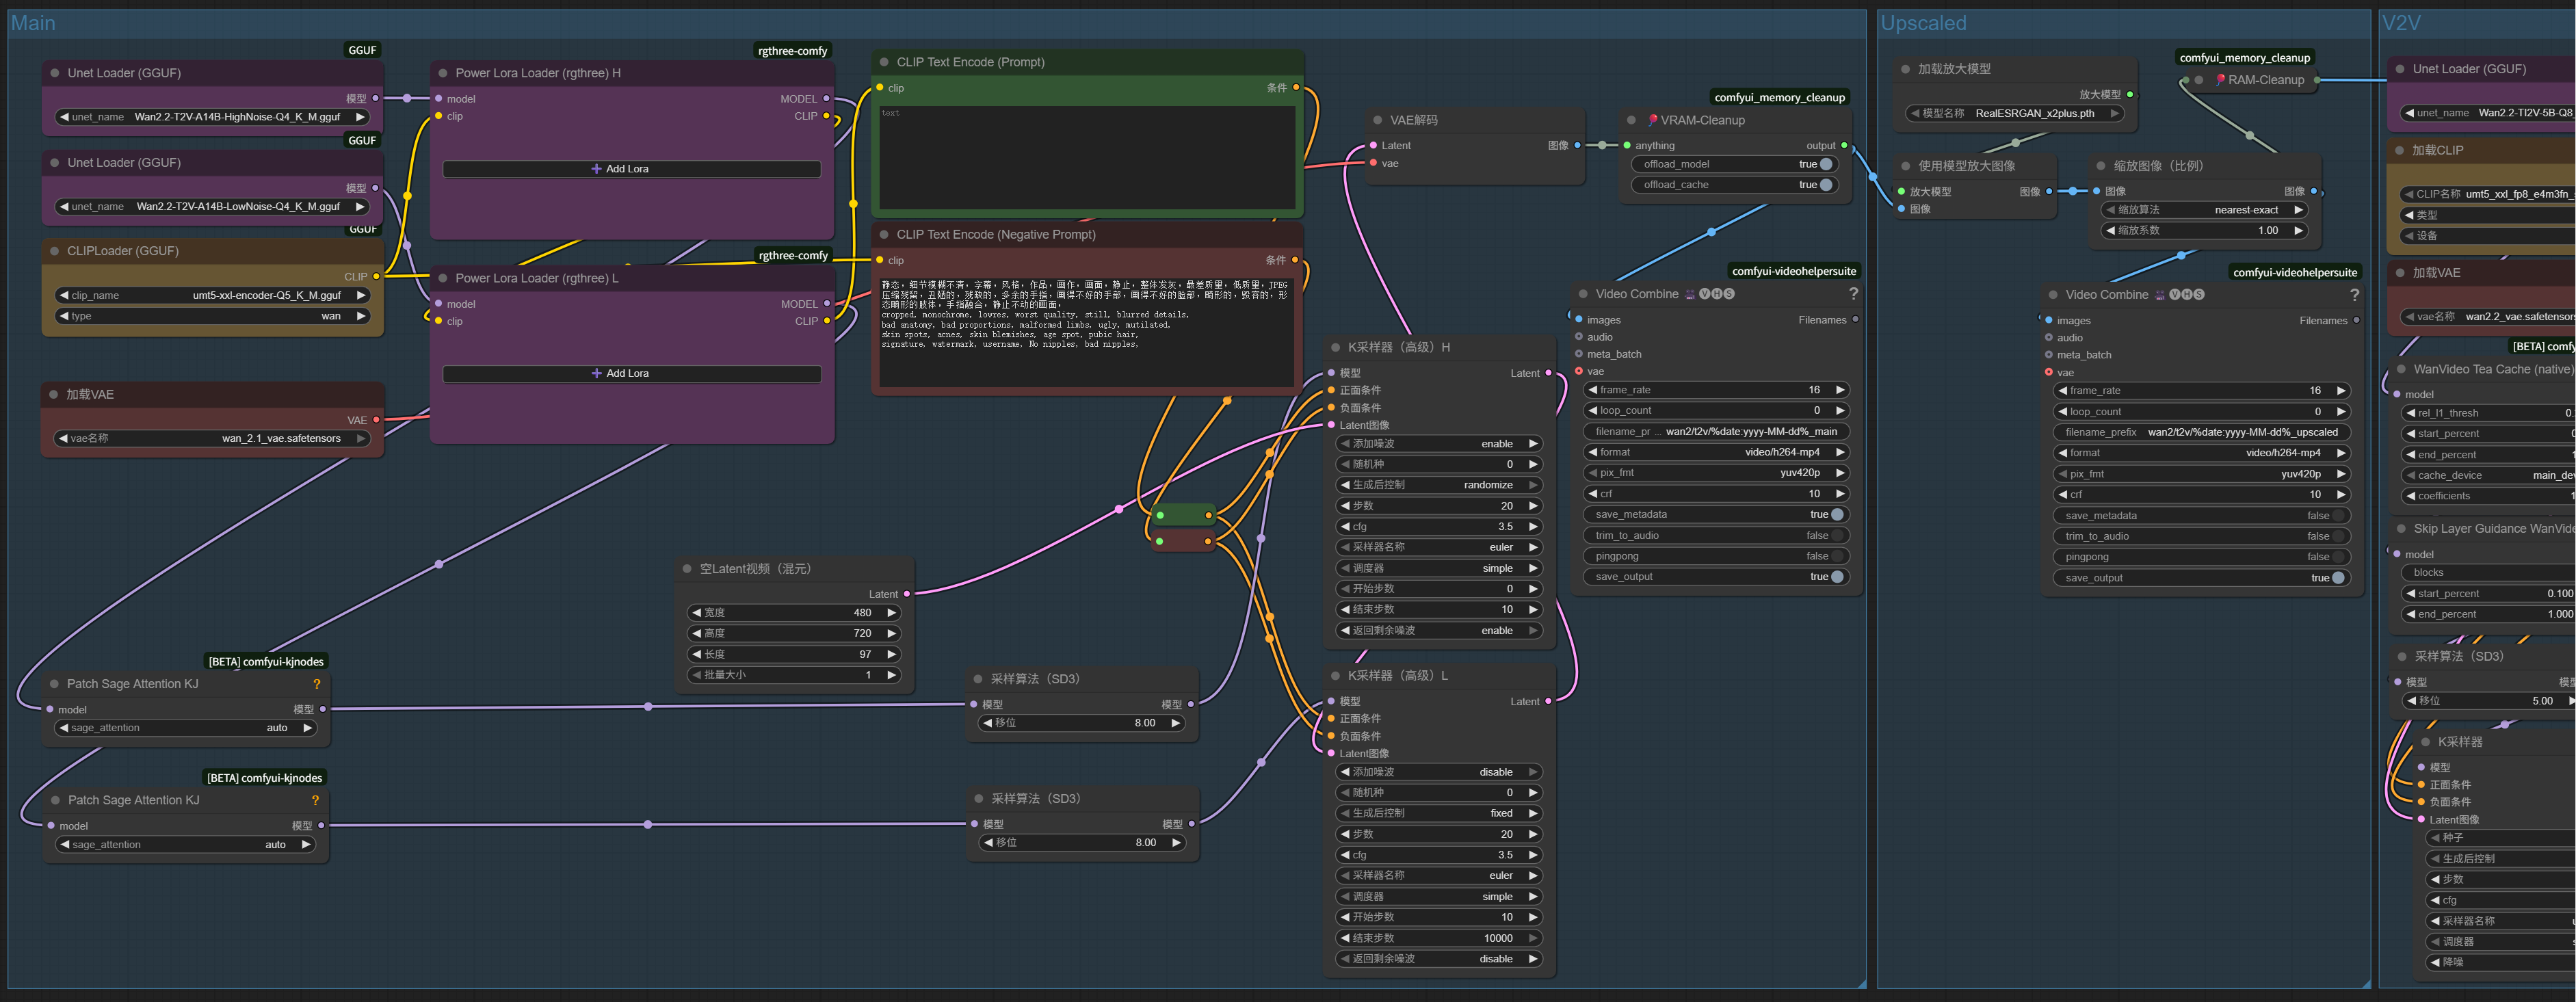Collapse the Power Lora Loader (rgthree) H node
The height and width of the screenshot is (1002, 2576).
tap(443, 73)
